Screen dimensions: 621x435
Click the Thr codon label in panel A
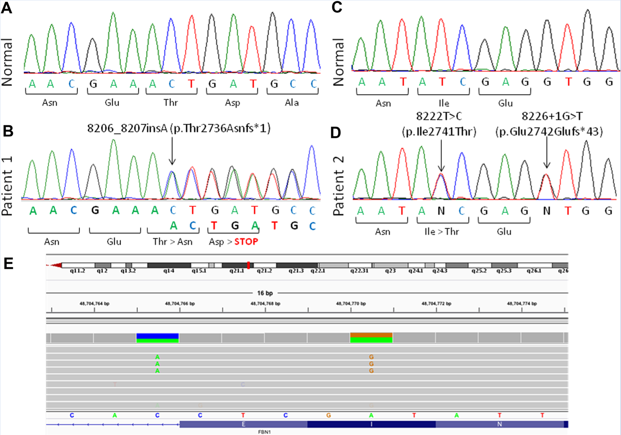click(x=170, y=103)
